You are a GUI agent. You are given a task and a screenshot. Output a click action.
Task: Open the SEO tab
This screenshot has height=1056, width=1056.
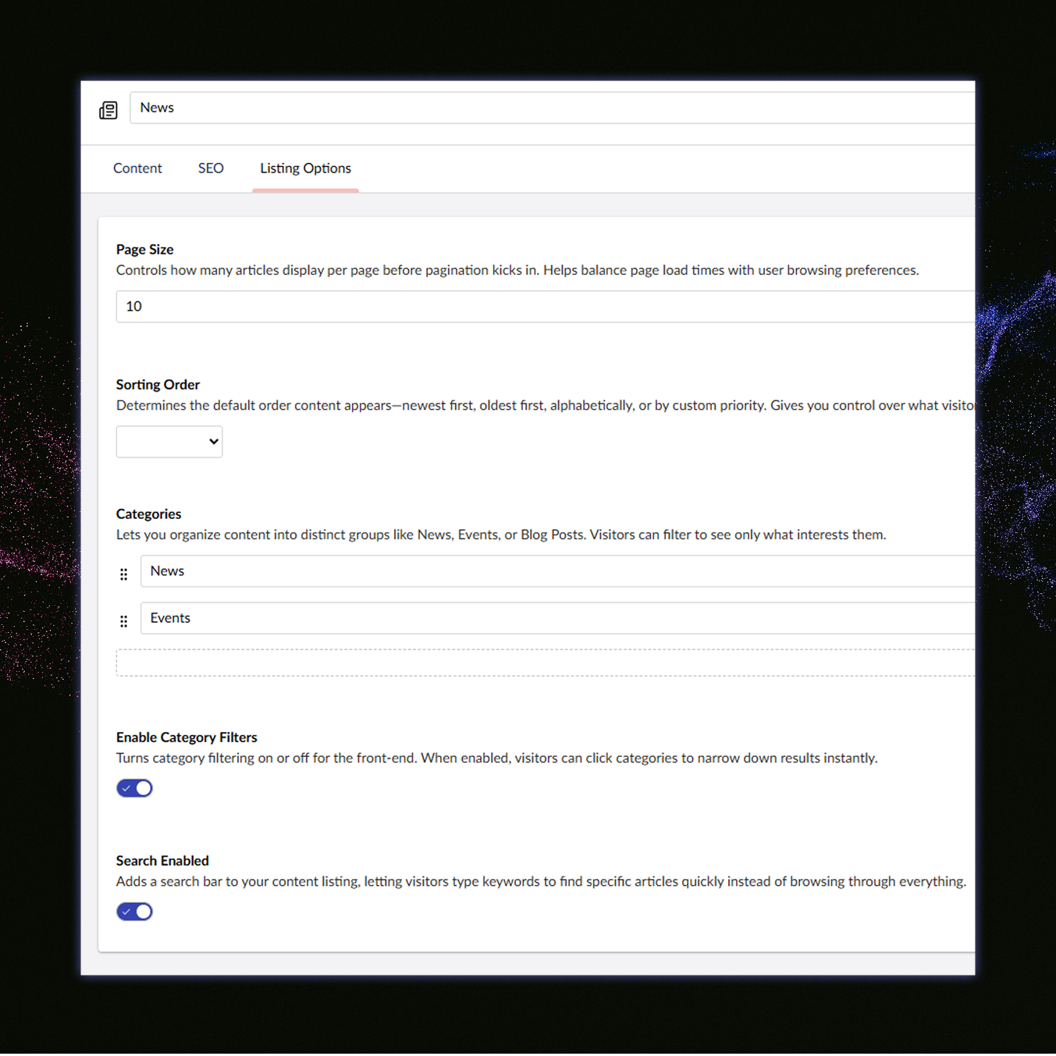211,169
